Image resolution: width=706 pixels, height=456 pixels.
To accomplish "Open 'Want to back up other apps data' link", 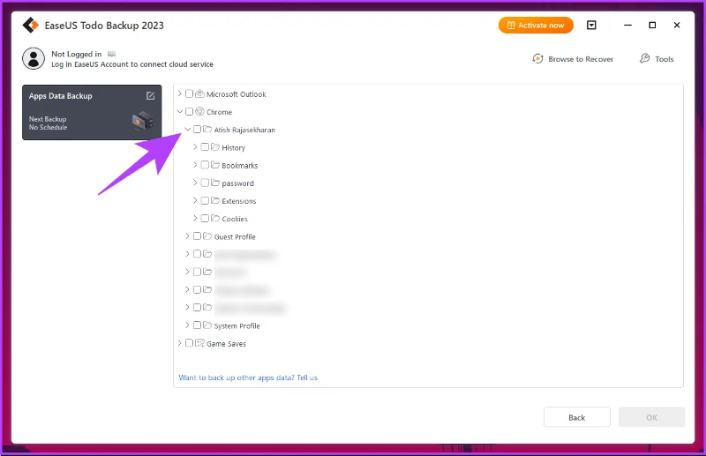I will coord(248,378).
